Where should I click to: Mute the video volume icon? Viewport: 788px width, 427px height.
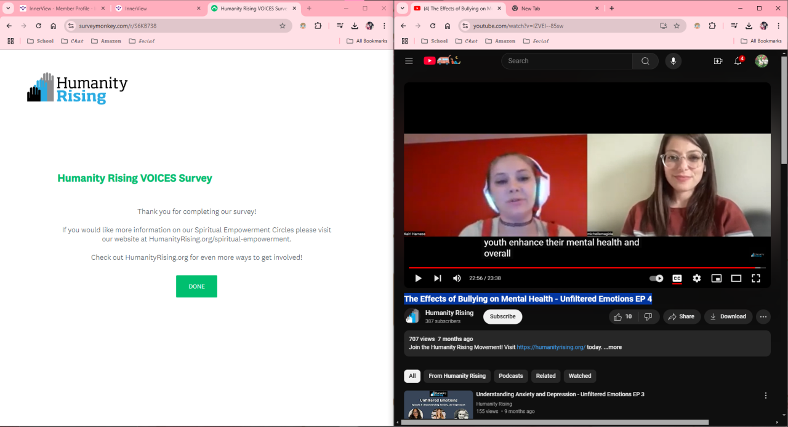(457, 278)
